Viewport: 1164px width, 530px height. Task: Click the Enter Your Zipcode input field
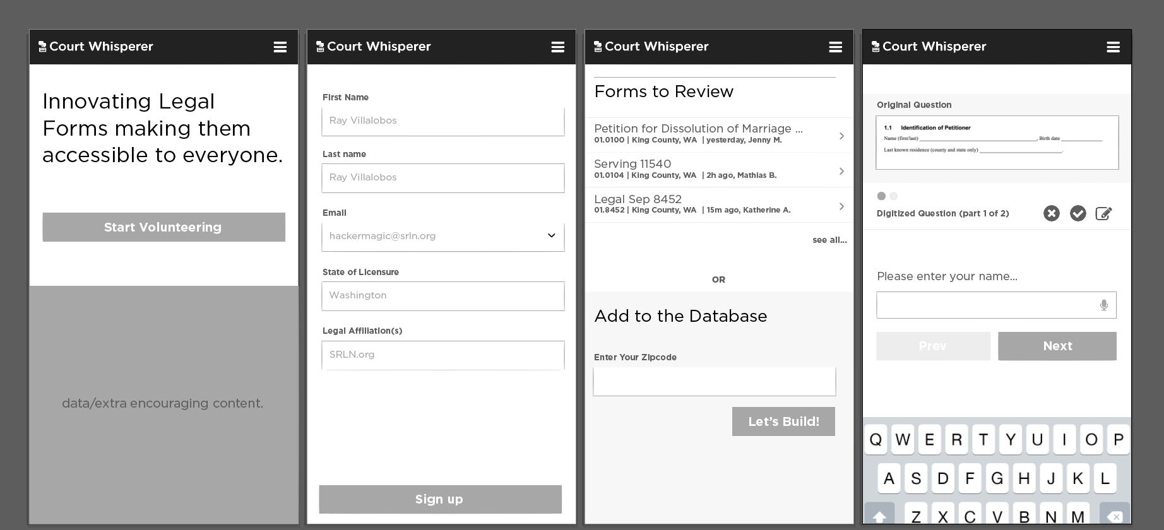tap(714, 382)
